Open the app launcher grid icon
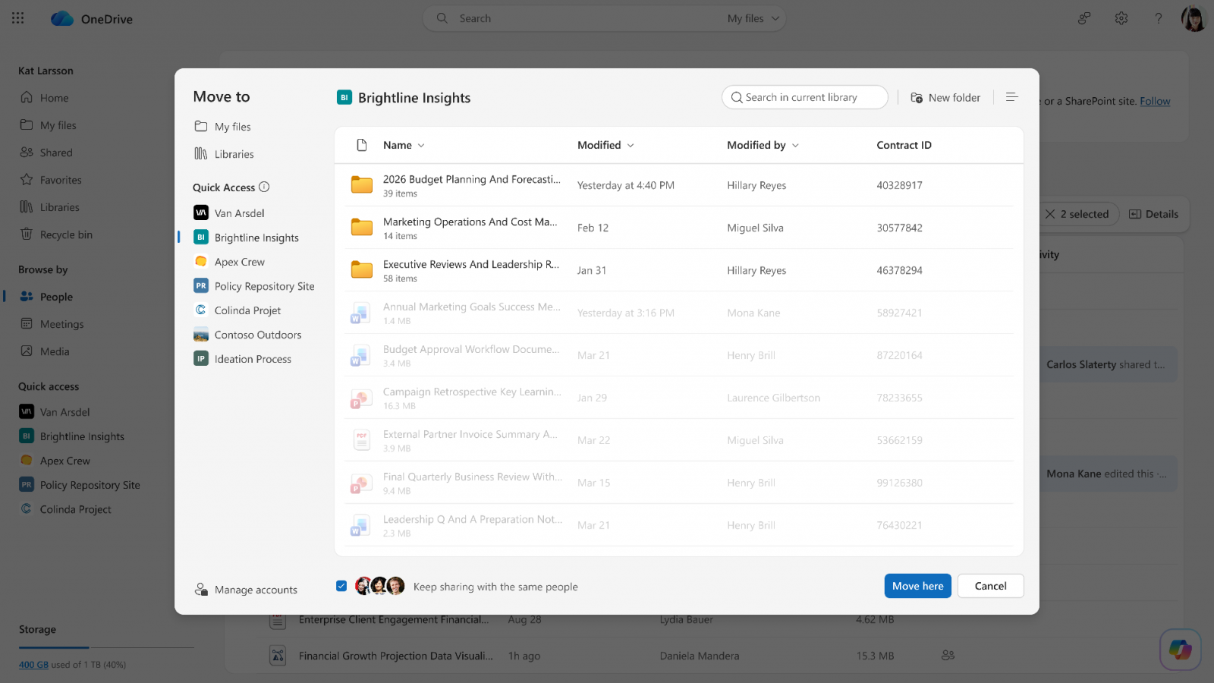Image resolution: width=1214 pixels, height=683 pixels. [17, 17]
